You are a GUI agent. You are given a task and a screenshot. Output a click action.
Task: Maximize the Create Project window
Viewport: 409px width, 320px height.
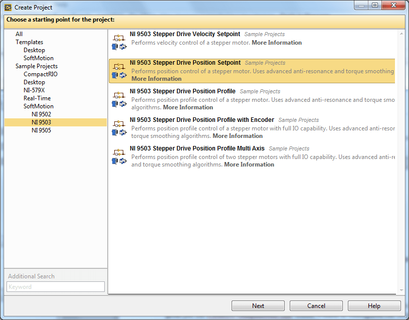click(375, 5)
